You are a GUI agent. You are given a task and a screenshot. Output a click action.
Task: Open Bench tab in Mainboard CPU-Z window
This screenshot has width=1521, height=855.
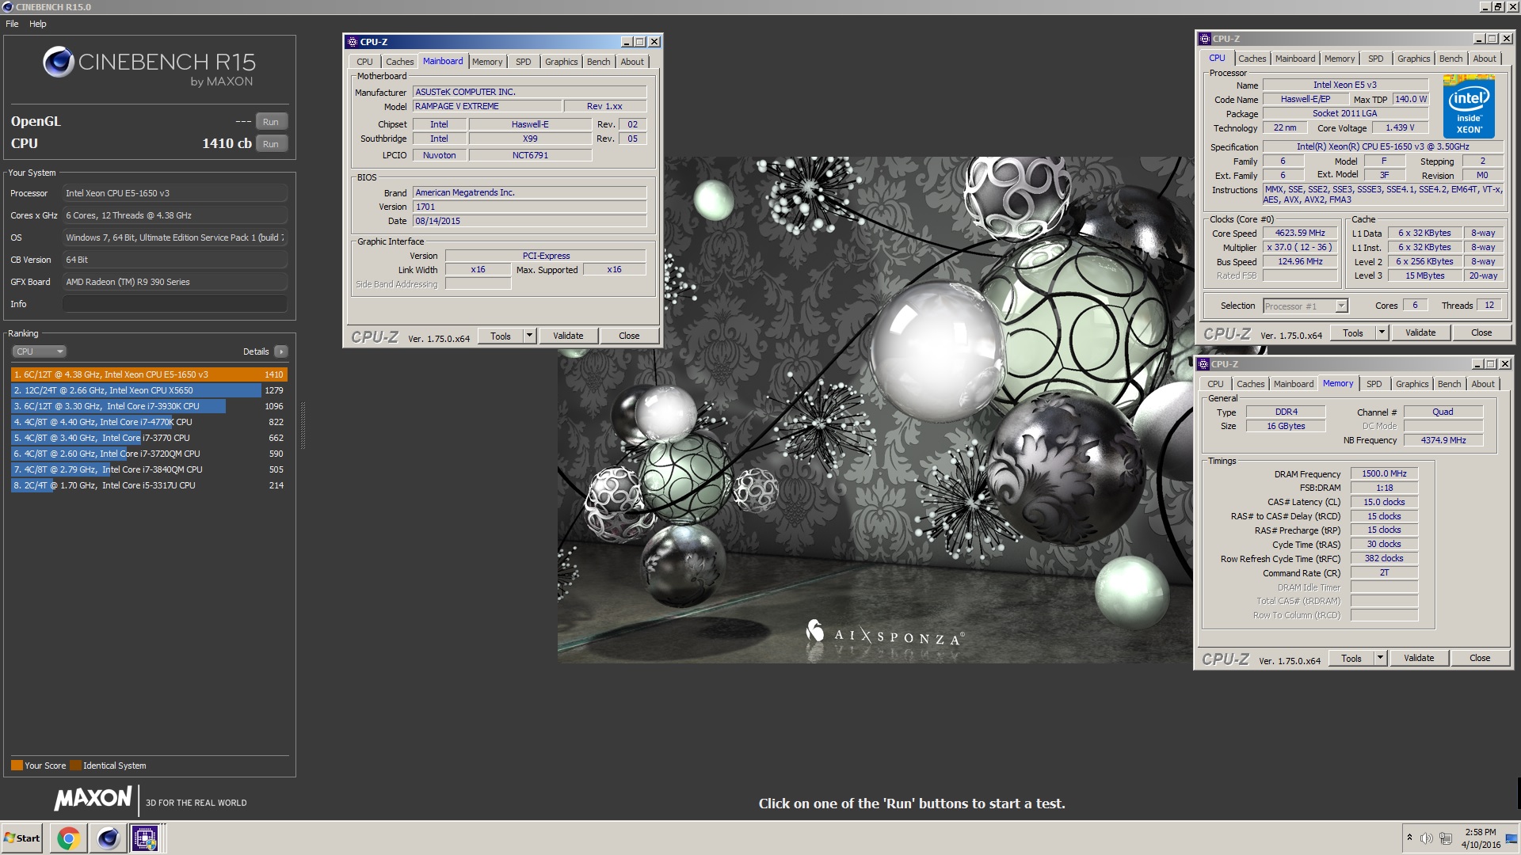599,62
